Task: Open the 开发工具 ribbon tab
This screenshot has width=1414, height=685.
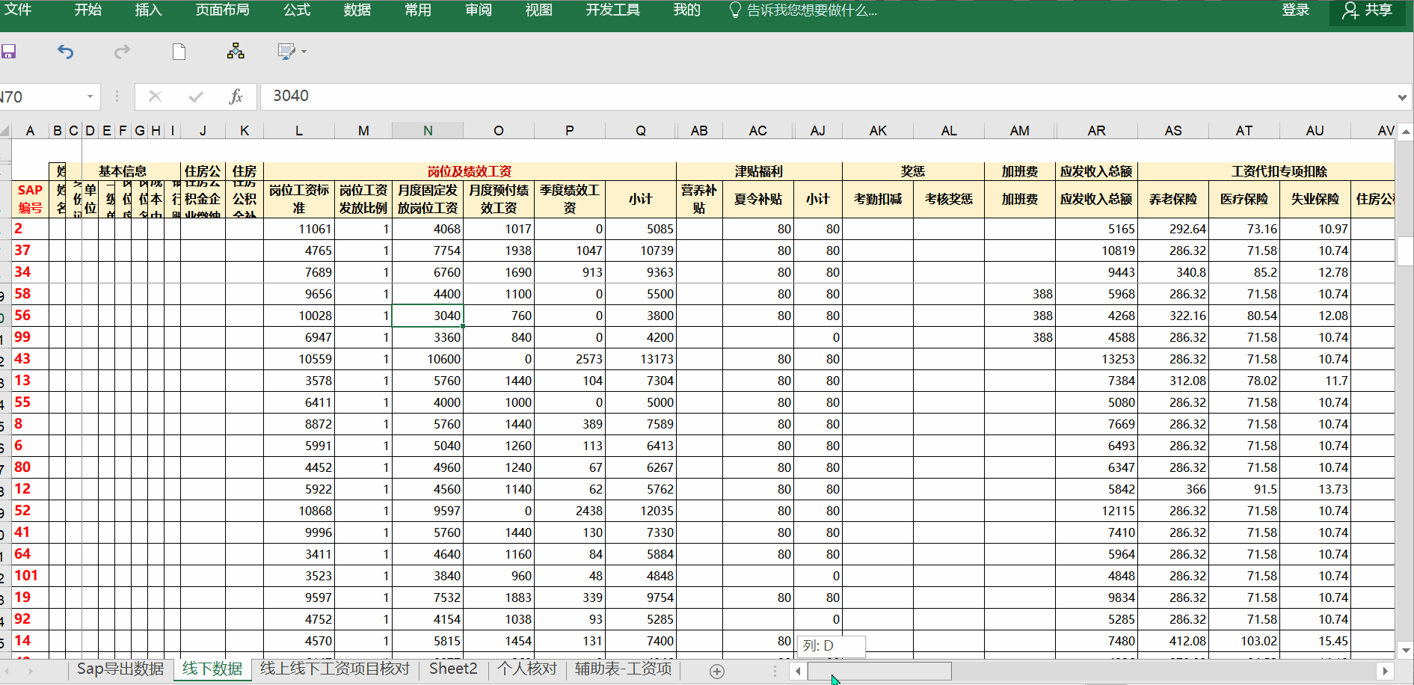Action: click(x=613, y=10)
